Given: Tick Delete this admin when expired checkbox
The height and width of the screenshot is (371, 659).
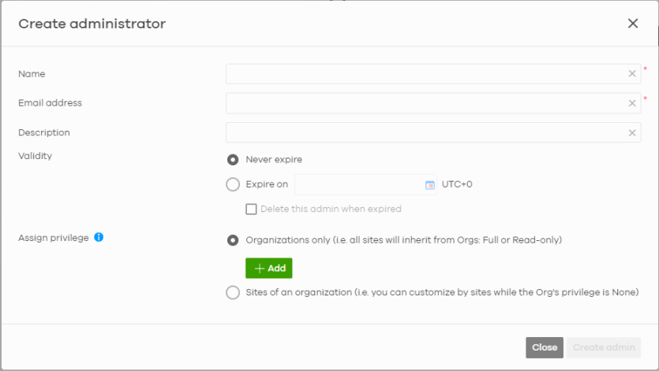Looking at the screenshot, I should [x=251, y=209].
